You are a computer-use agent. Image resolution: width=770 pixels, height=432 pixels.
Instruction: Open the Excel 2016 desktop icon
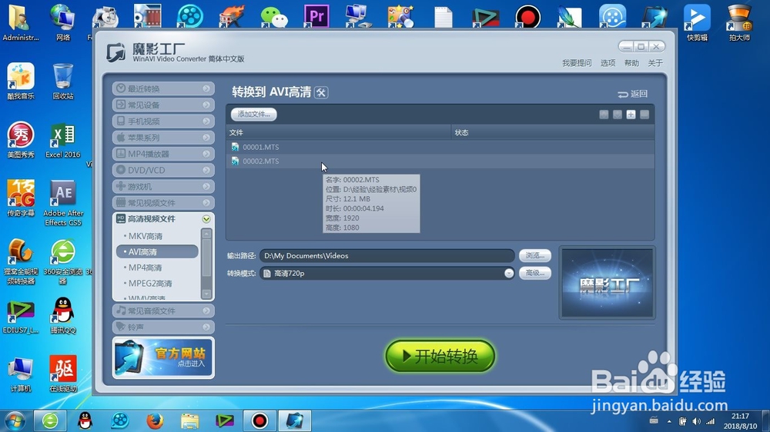coord(63,140)
